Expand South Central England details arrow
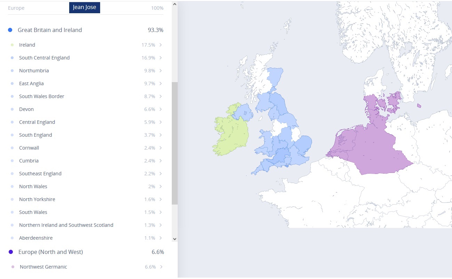Image resolution: width=452 pixels, height=279 pixels. 161,58
